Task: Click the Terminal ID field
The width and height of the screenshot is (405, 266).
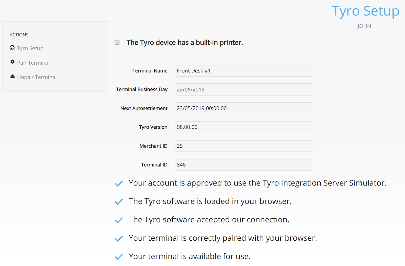Action: tap(244, 165)
